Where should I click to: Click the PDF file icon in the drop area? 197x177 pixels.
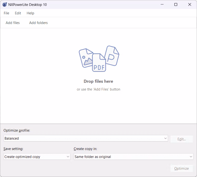[x=99, y=63]
